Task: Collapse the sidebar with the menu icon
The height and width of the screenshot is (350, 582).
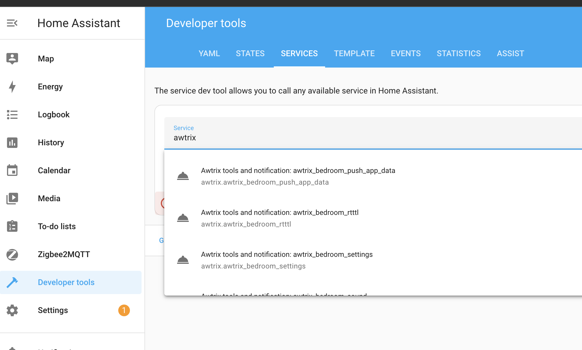Action: coord(12,23)
